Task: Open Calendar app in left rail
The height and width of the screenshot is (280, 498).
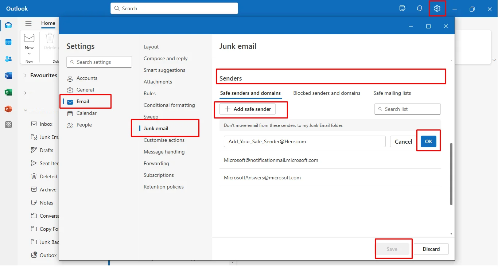Action: tap(8, 42)
